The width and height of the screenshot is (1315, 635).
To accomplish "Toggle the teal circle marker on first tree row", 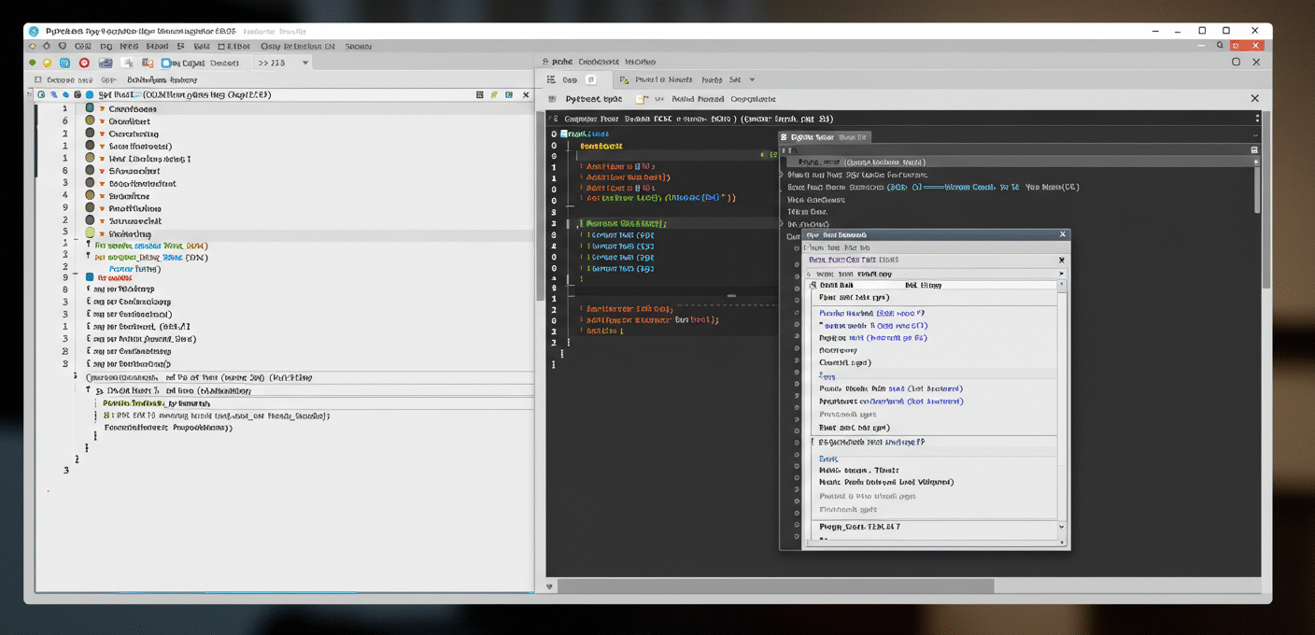I will [90, 108].
